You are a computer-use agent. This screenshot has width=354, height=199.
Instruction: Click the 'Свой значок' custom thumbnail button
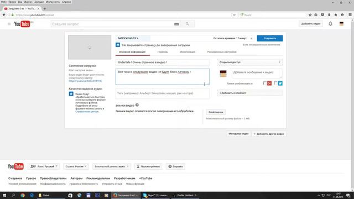pyautogui.click(x=216, y=112)
